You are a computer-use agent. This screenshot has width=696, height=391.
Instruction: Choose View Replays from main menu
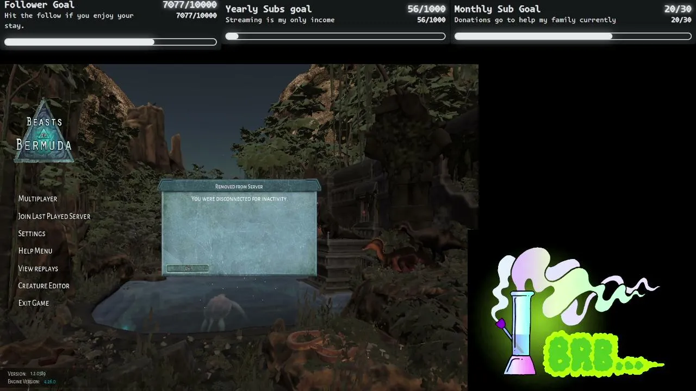(38, 268)
